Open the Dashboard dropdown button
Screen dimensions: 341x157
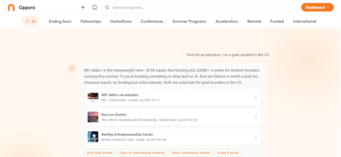coord(317,7)
